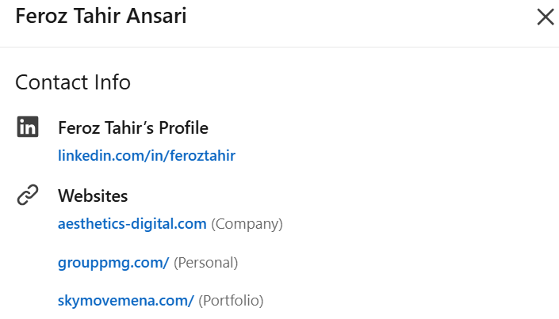Screen dimensions: 559x319
Task: Open the skymovemena.com/ link
Action: click(126, 301)
